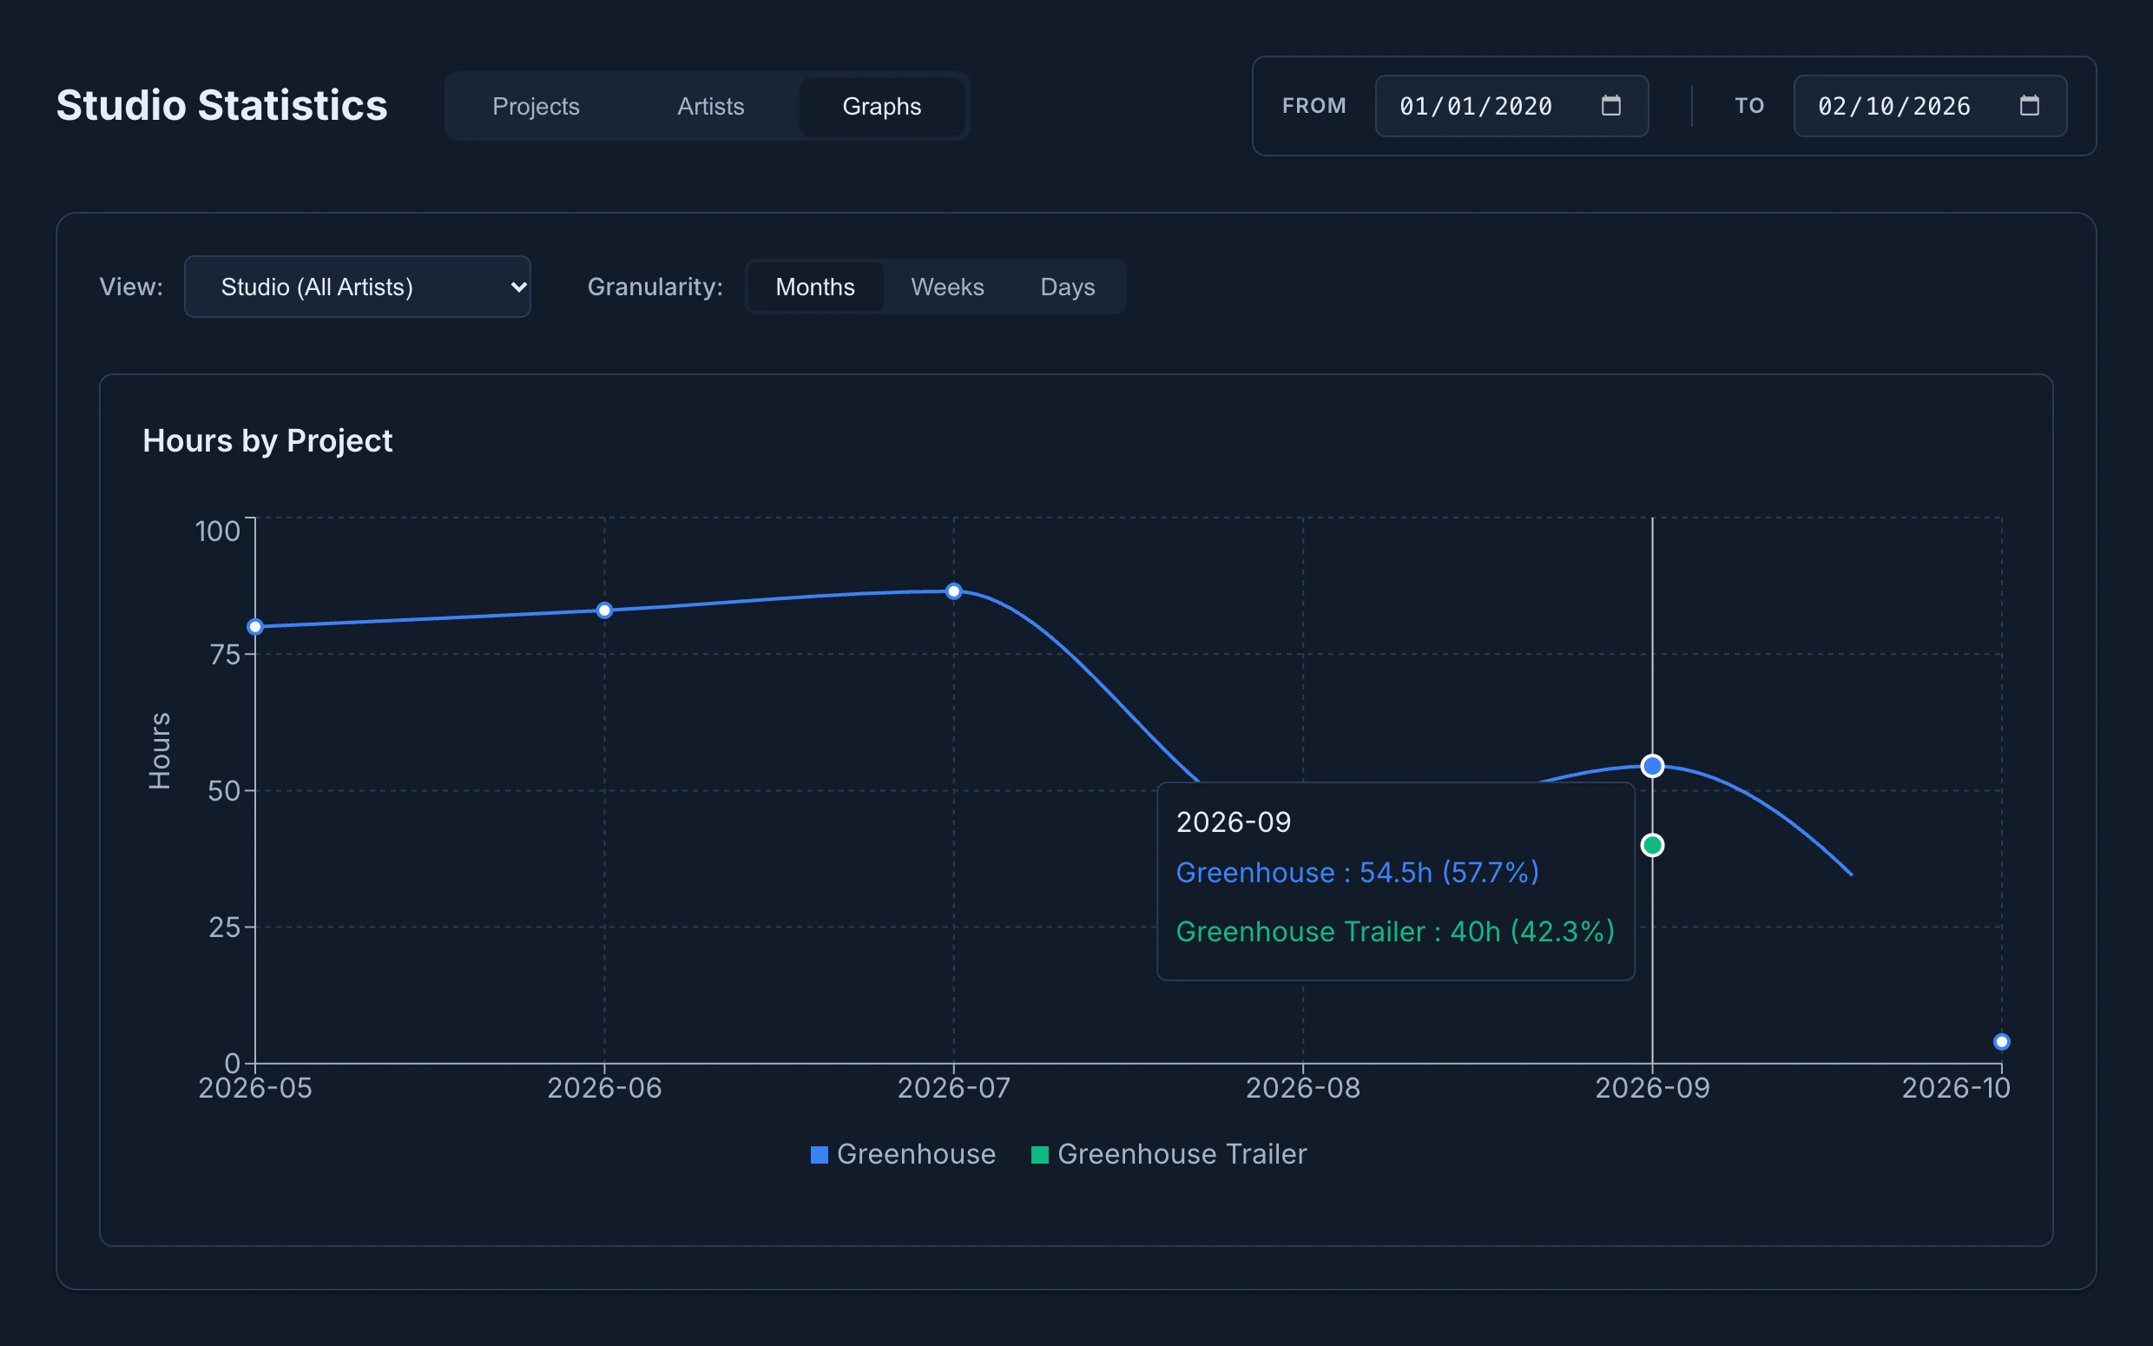Image resolution: width=2153 pixels, height=1346 pixels.
Task: Switch to the Projects tab
Action: pyautogui.click(x=536, y=106)
